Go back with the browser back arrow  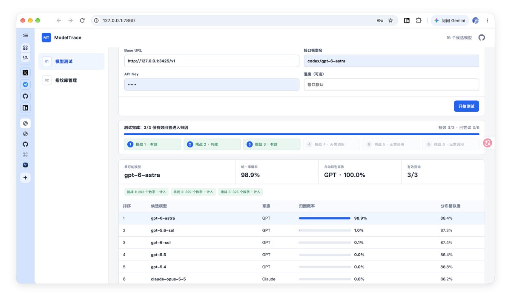[x=59, y=20]
